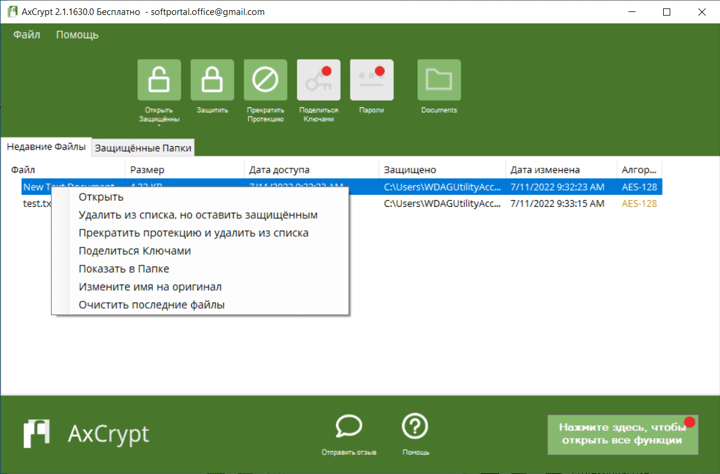
Task: Open the Passwords (Пароли) icon
Action: coord(372,80)
